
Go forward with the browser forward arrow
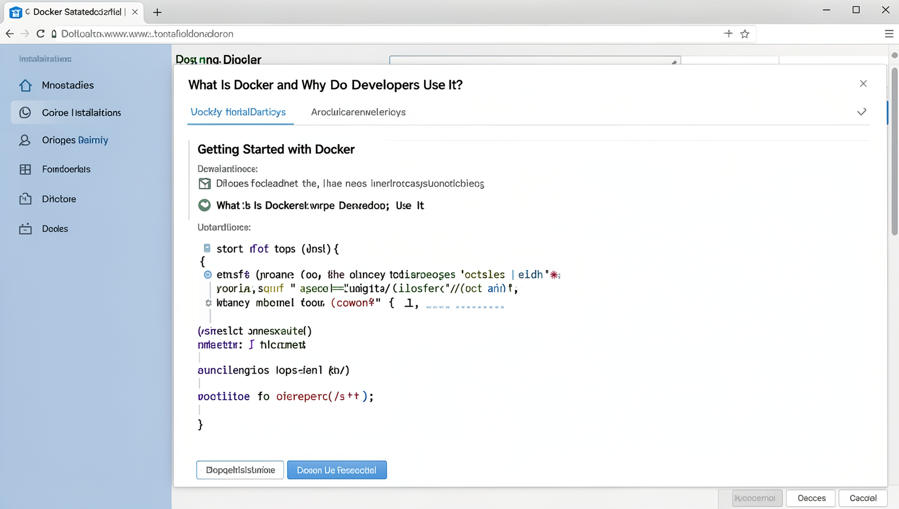(25, 34)
